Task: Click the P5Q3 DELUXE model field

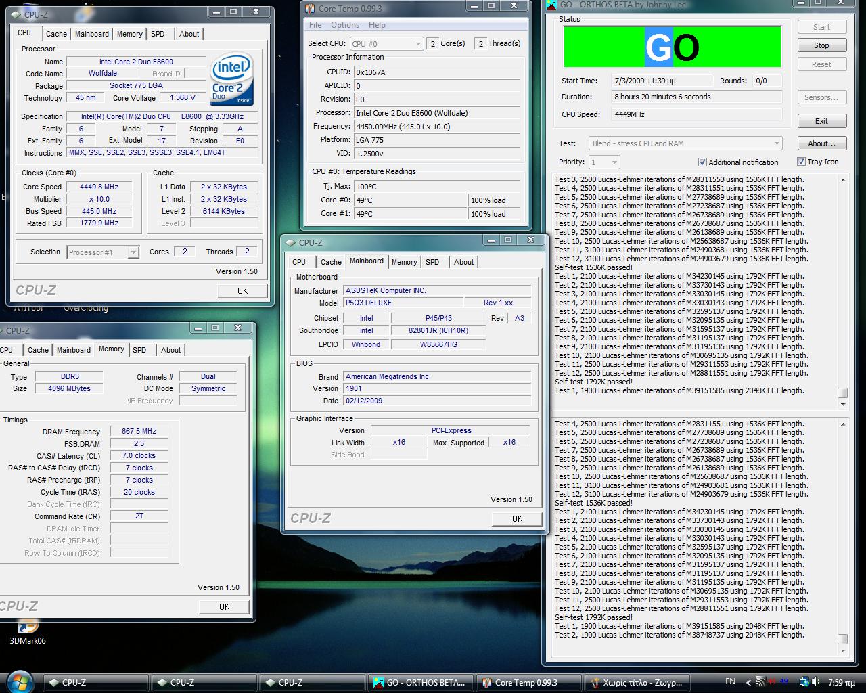Action: [x=403, y=303]
